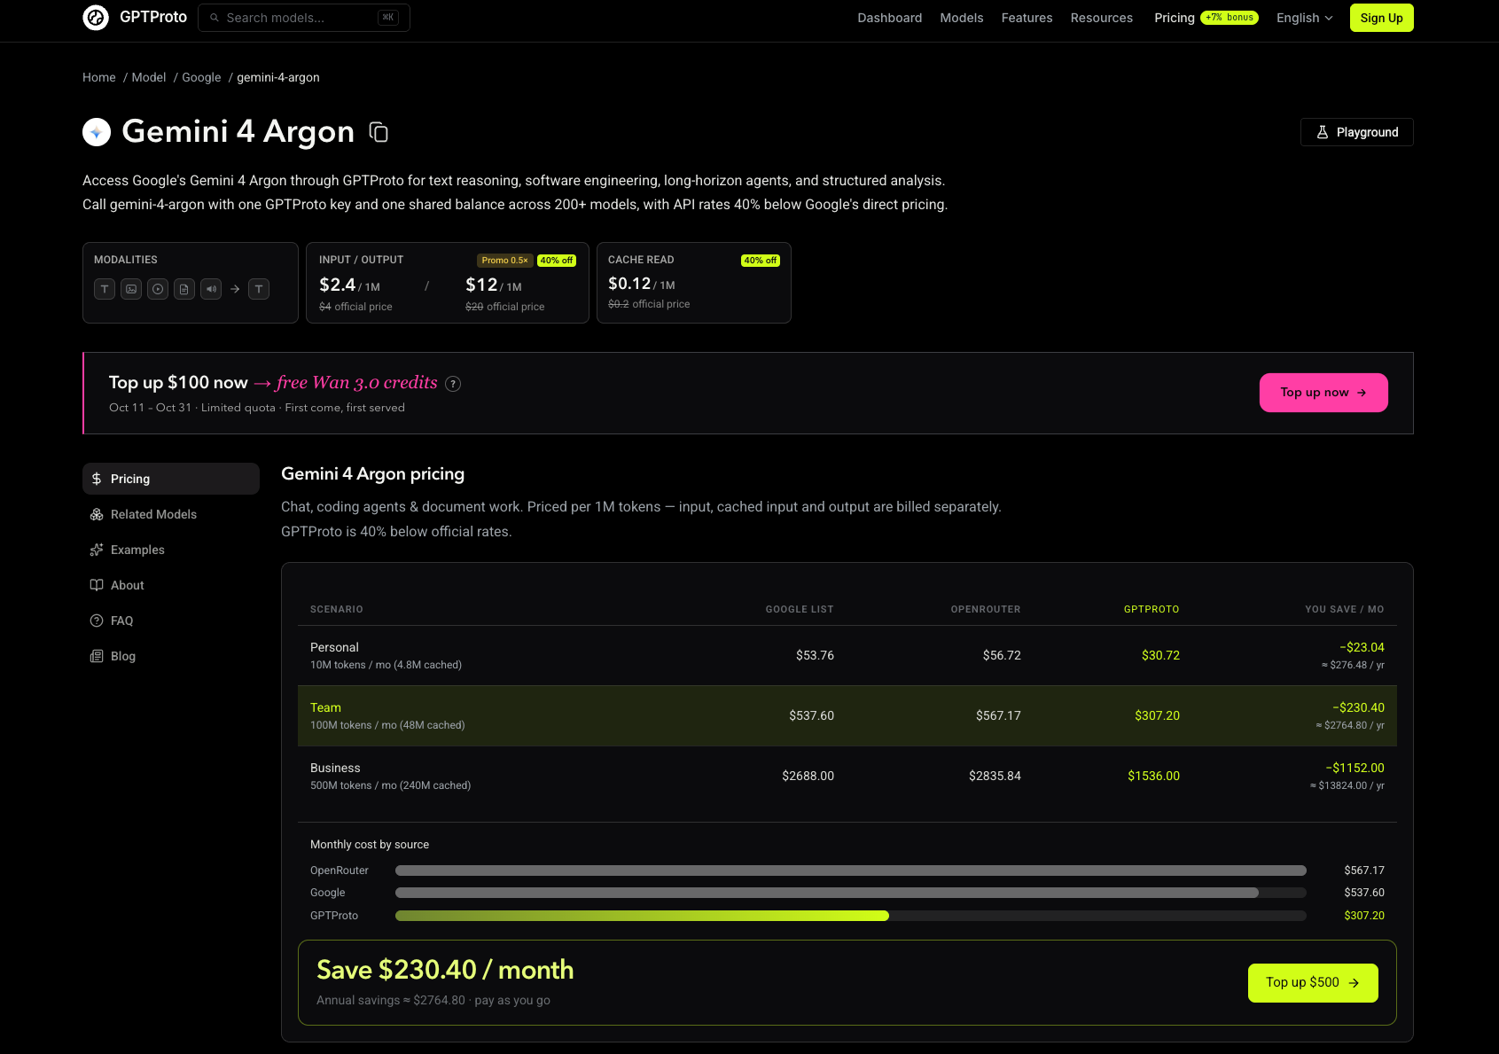Click the Blog newspaper icon in sidebar
This screenshot has height=1054, width=1499.
pyautogui.click(x=97, y=656)
